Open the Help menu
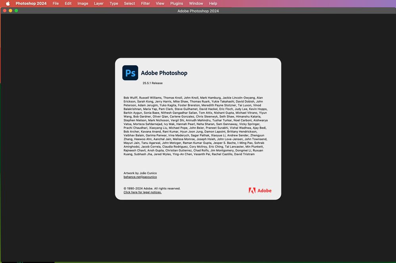 point(213,4)
